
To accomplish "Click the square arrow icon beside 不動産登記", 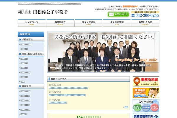I will 20,40.
